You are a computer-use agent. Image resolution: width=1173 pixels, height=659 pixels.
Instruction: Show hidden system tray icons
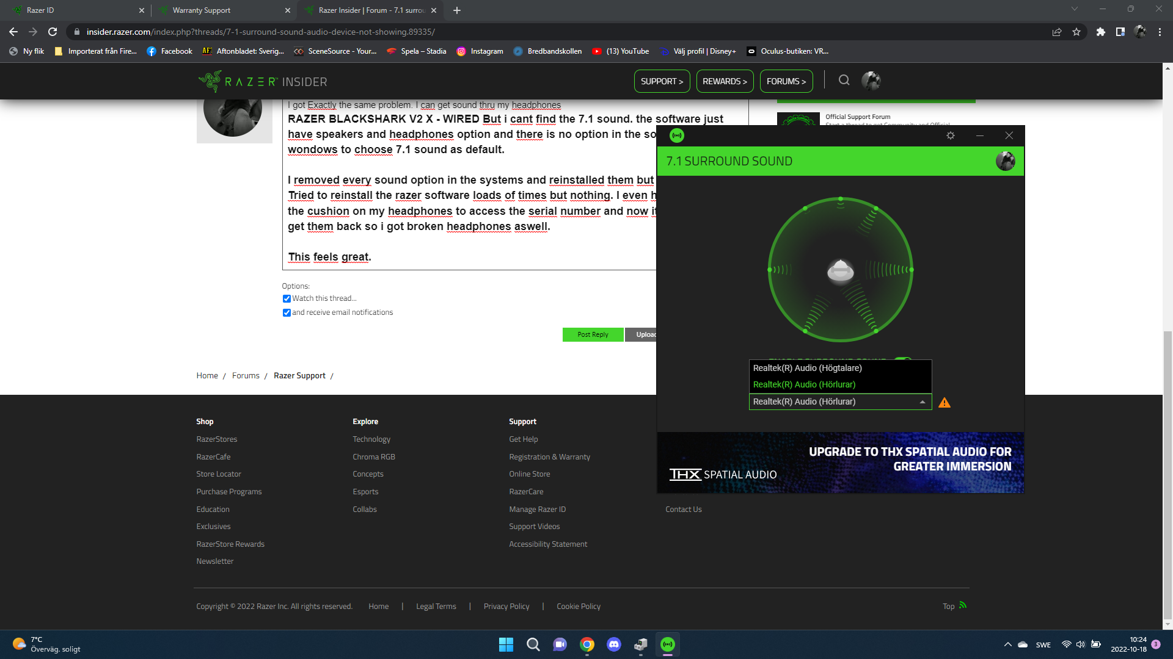1007,644
